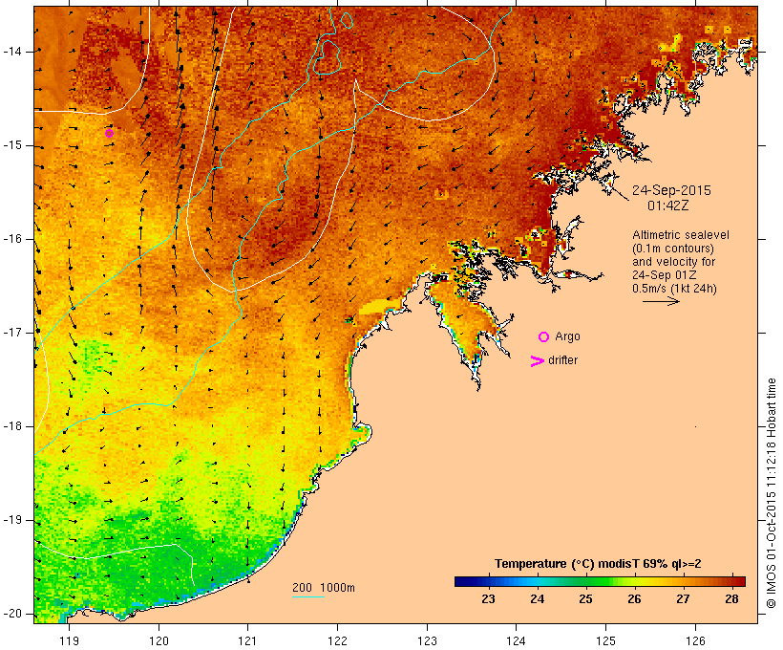The width and height of the screenshot is (783, 650).
Task: Click the magenta drifter legend arrow symbol
Action: 537,361
